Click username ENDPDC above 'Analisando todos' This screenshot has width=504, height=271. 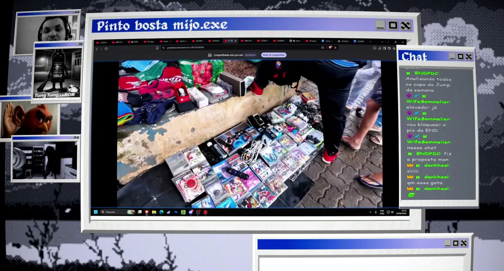(x=427, y=73)
